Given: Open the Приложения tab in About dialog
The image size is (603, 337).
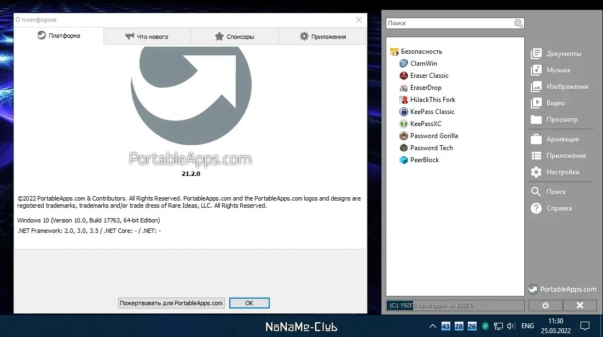Looking at the screenshot, I should [x=322, y=37].
